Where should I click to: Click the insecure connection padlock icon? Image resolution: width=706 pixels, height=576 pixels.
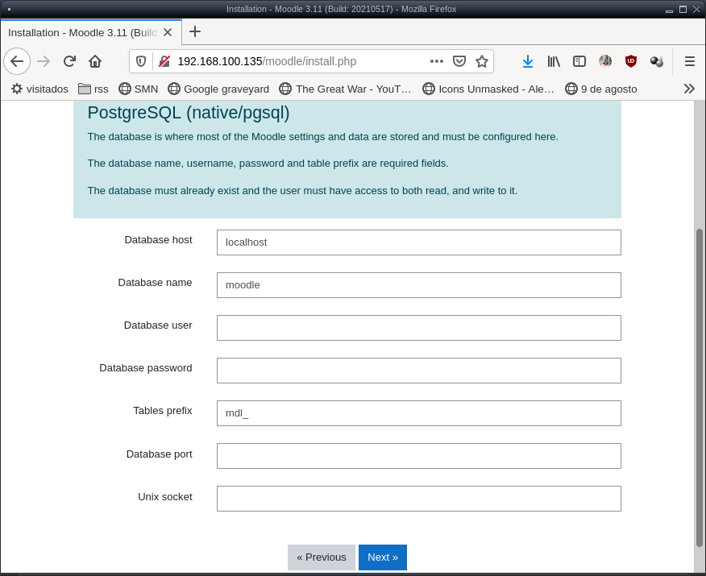point(164,61)
